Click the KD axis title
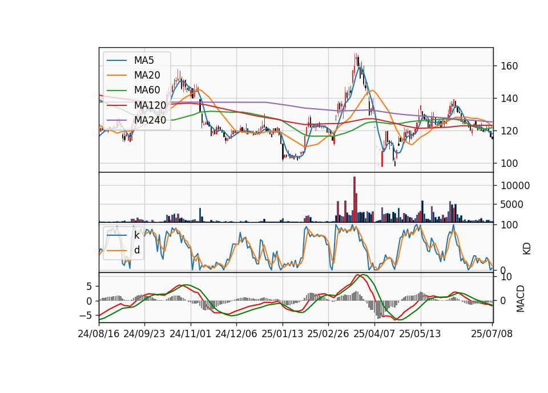 coord(527,248)
